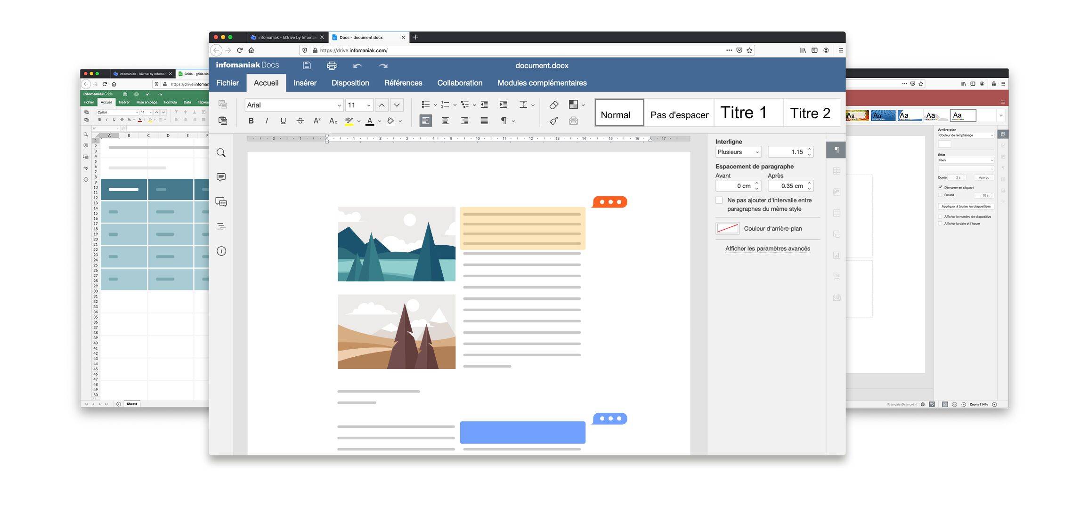Screen dimensions: 1072x505
Task: Click 'Afficher les paramètres avancés'
Action: point(767,248)
